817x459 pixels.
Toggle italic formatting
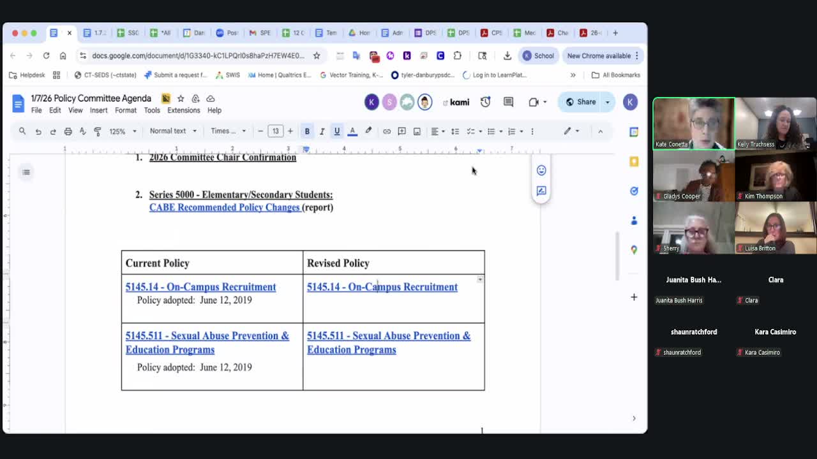coord(322,131)
